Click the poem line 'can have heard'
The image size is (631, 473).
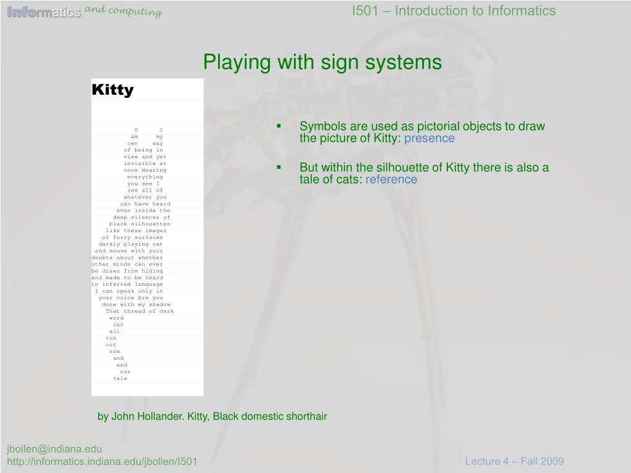tap(145, 204)
